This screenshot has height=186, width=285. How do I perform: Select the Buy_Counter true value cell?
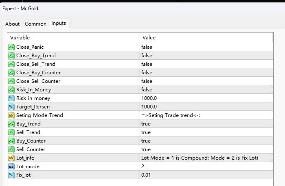146,141
